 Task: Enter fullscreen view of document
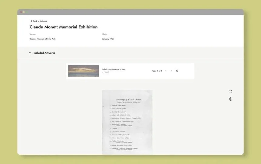pyautogui.click(x=230, y=91)
